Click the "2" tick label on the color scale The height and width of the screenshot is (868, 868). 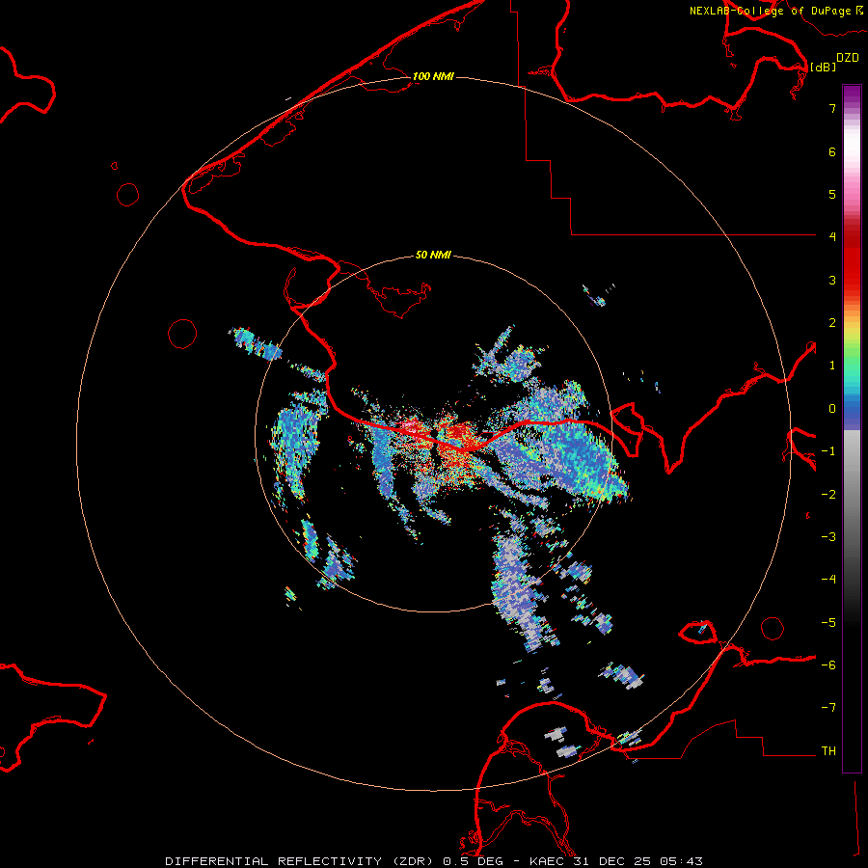832,323
